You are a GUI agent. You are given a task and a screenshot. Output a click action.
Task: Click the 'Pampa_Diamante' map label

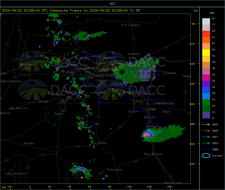[10, 81]
